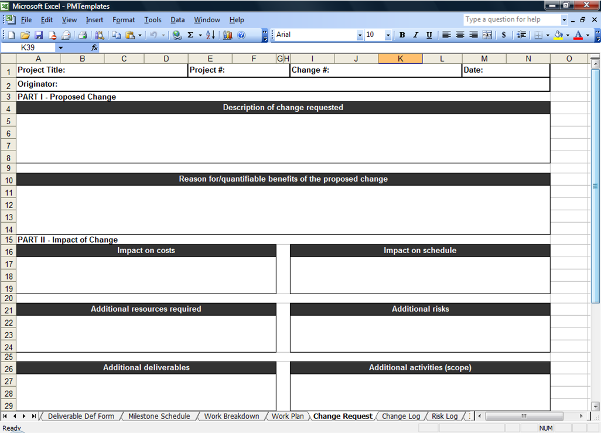The width and height of the screenshot is (601, 433).
Task: Click the fx Insert Function button
Action: tap(94, 47)
